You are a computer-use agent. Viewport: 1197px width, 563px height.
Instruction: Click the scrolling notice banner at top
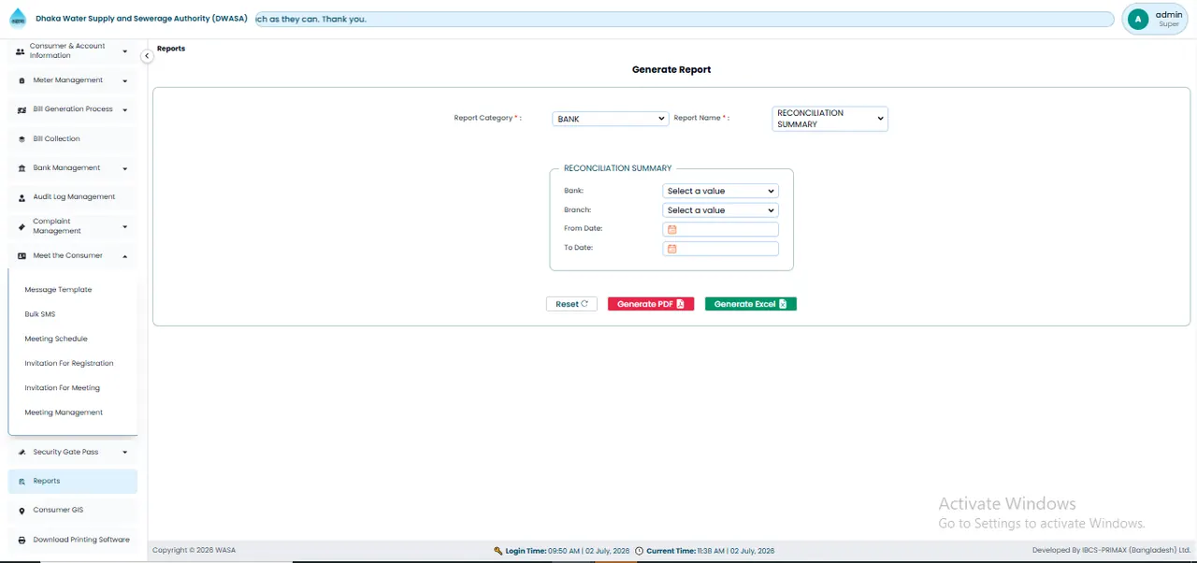[684, 19]
